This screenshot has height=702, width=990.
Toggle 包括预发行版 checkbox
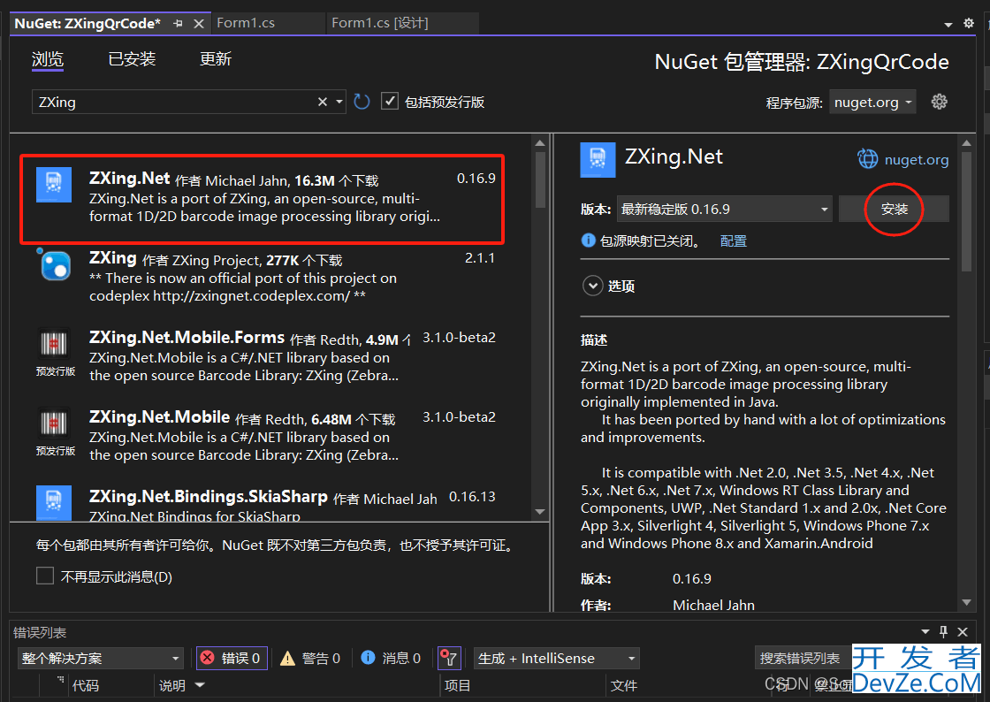point(390,101)
